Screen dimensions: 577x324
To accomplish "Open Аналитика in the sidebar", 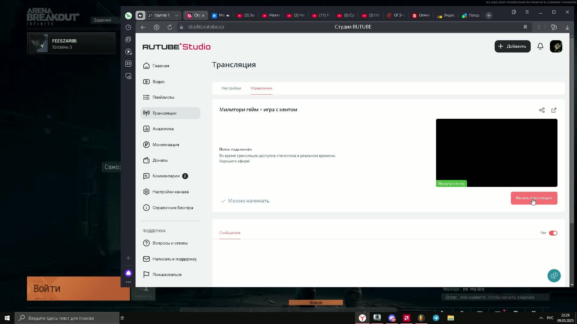I will (x=163, y=129).
